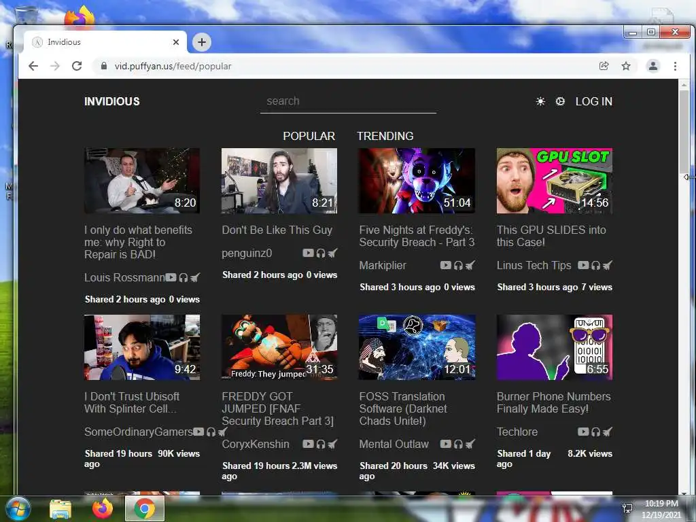Reload the page in Chrome
Viewport: 696px width, 522px height.
[77, 66]
